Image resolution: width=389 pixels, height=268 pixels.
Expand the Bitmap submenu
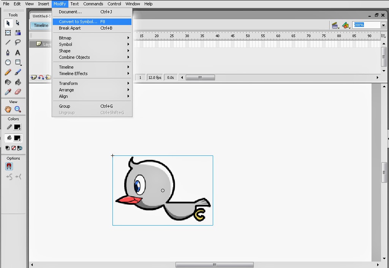(x=92, y=38)
